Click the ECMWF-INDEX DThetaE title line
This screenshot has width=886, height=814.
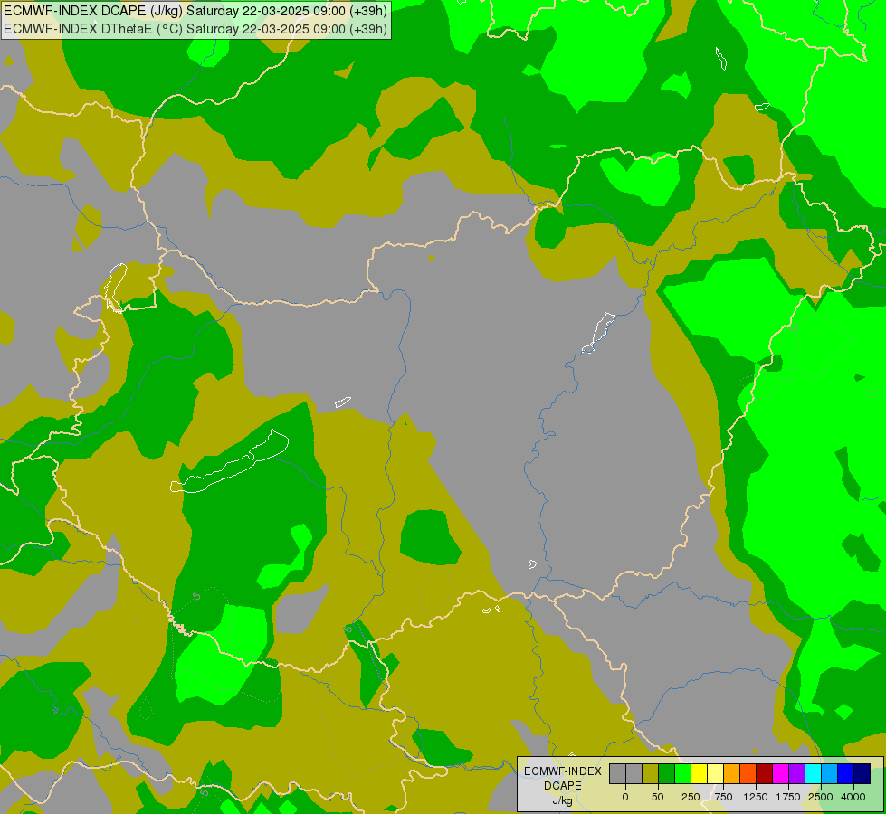click(x=195, y=28)
